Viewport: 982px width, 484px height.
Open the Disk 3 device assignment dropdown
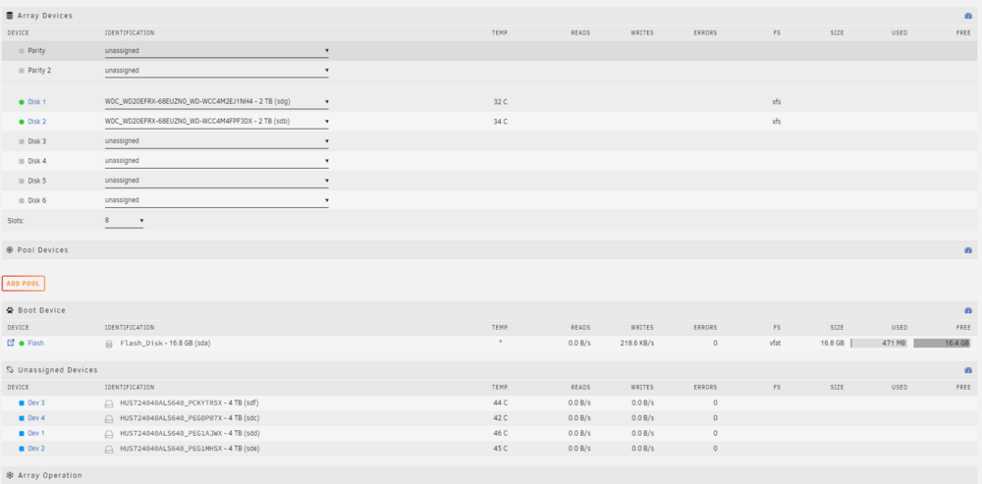point(217,141)
